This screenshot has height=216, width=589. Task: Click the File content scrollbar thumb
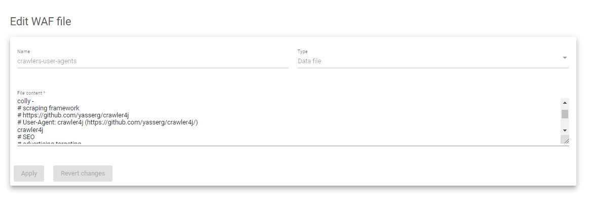pos(565,114)
